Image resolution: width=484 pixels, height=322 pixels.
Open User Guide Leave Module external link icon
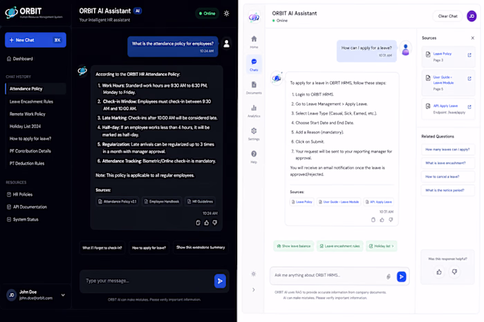[x=469, y=79]
